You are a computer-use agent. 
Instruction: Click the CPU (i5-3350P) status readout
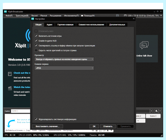pos(34,135)
